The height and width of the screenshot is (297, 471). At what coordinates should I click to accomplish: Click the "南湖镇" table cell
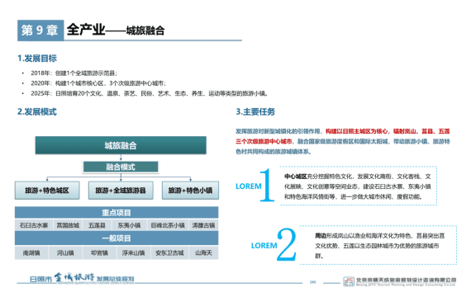pos(31,253)
